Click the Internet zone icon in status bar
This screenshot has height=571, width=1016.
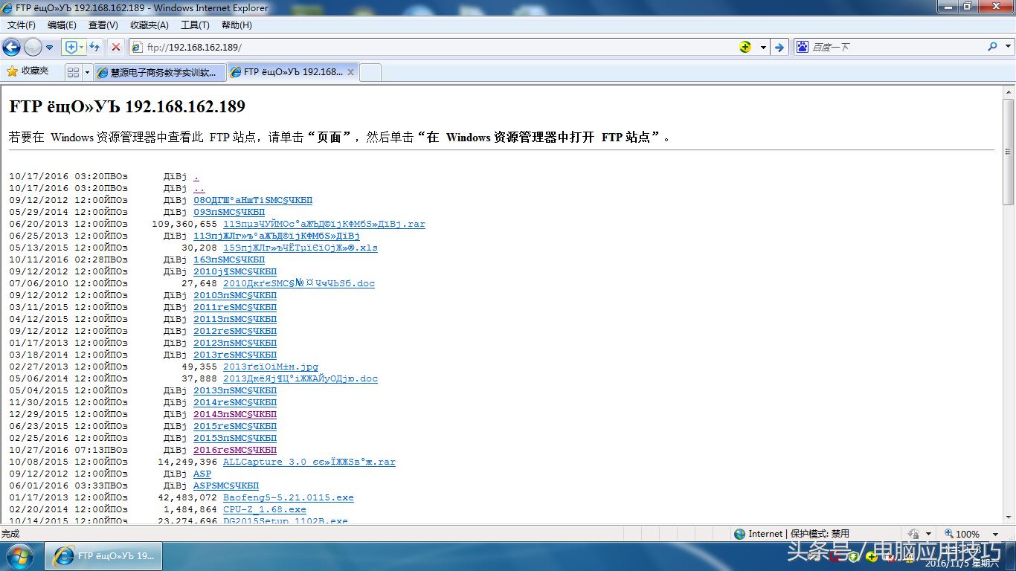[739, 533]
